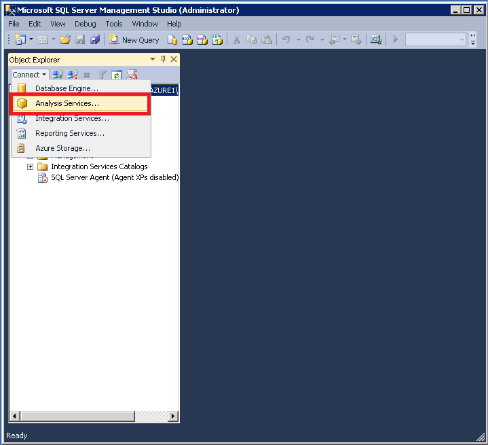This screenshot has height=445, width=488.
Task: Click the Ready status bar text
Action: (17, 435)
